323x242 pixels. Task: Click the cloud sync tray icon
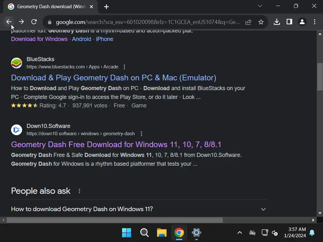(252, 233)
